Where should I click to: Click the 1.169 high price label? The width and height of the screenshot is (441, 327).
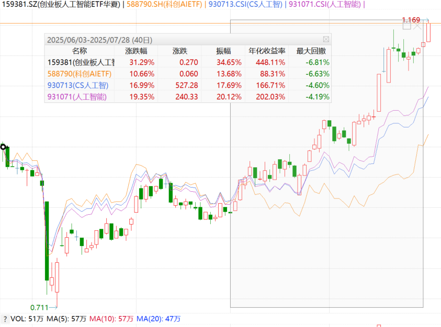411,20
